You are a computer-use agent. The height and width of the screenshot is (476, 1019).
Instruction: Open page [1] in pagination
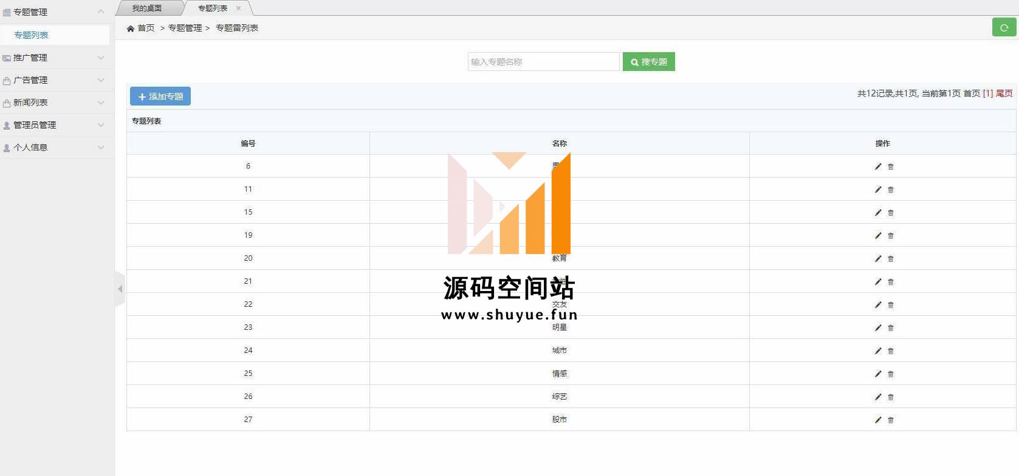pos(988,93)
